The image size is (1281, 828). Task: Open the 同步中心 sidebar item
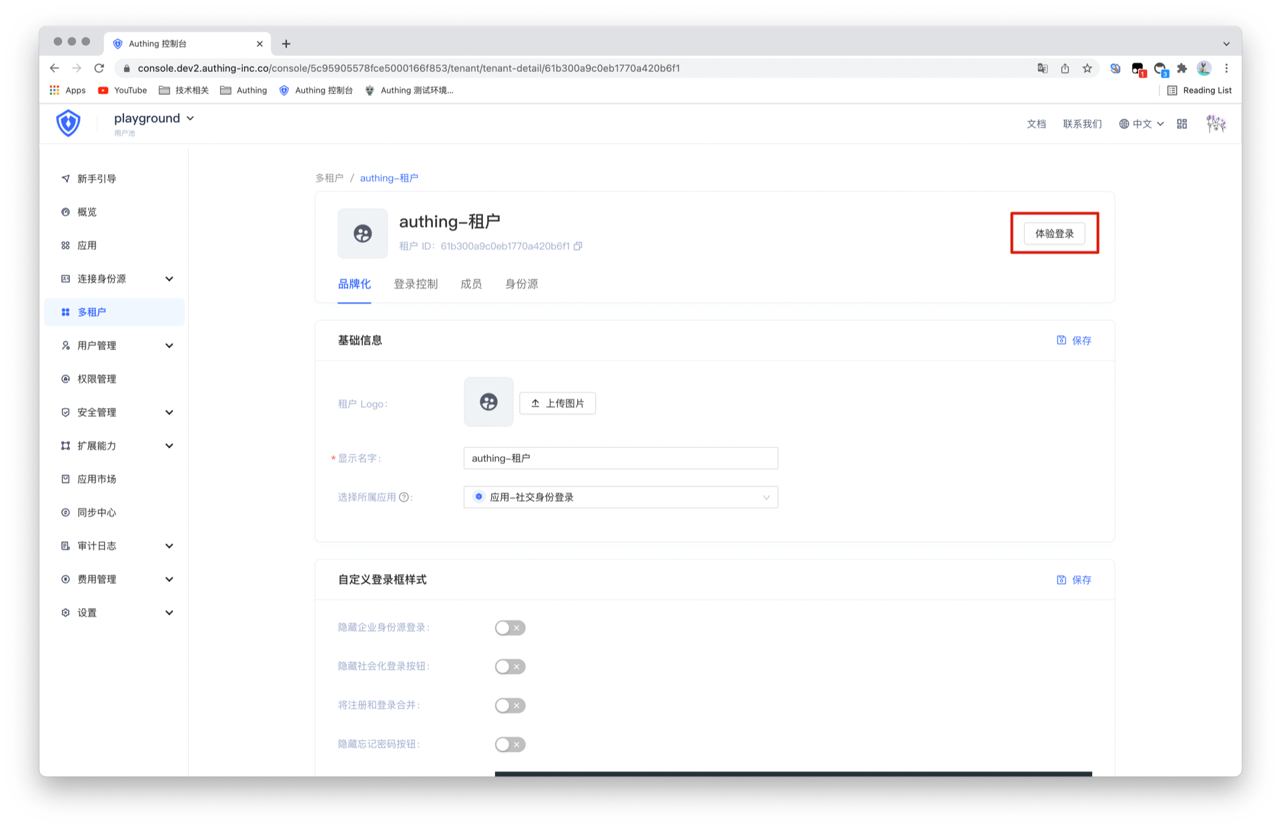coord(97,512)
